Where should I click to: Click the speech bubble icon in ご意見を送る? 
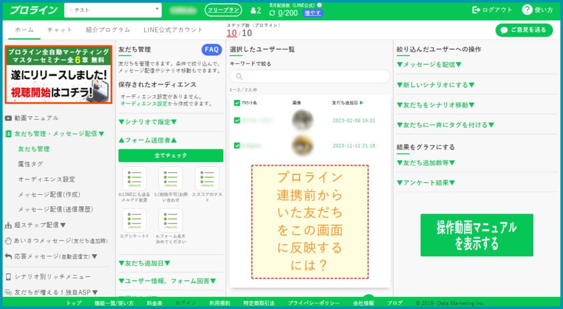tap(504, 30)
